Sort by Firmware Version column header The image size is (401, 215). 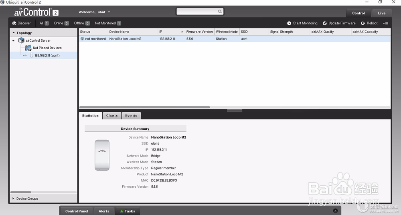pos(199,32)
